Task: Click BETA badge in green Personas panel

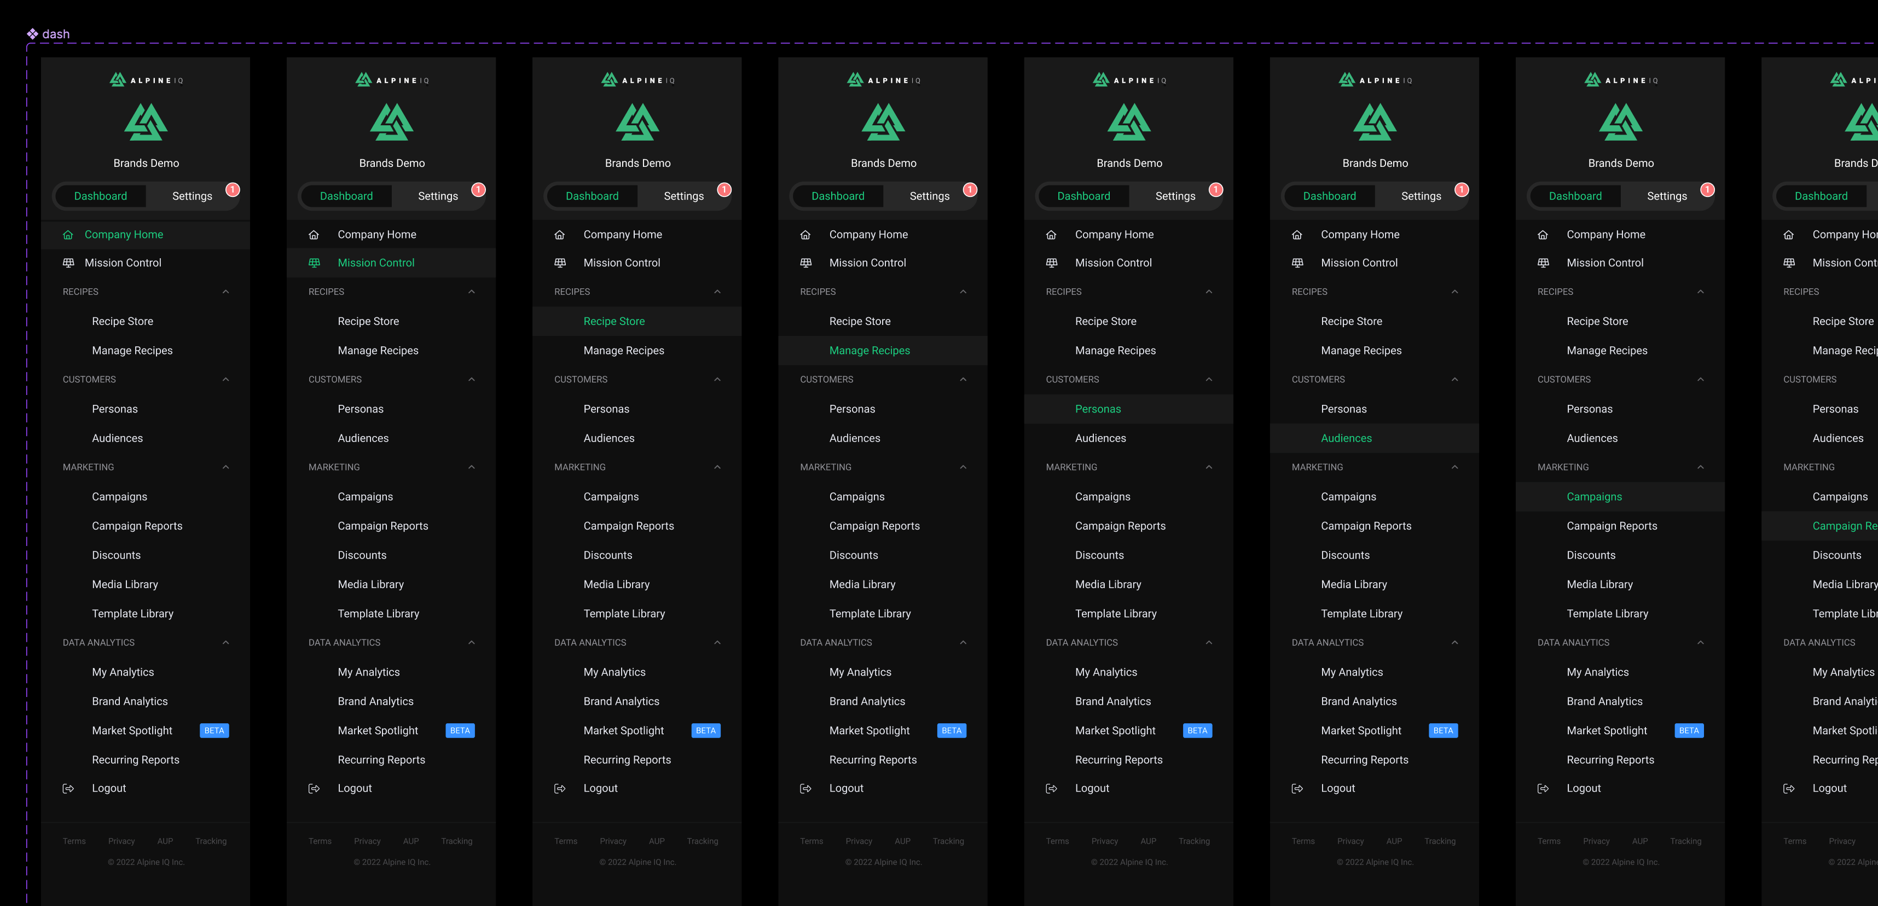Action: pos(1197,730)
